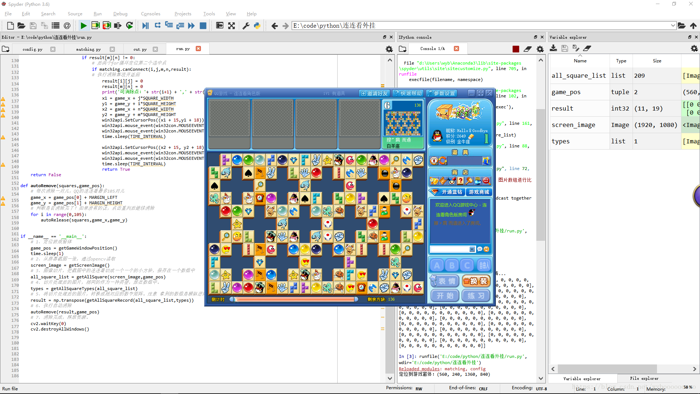Click the 练习 practice button
700x394 pixels.
476,296
